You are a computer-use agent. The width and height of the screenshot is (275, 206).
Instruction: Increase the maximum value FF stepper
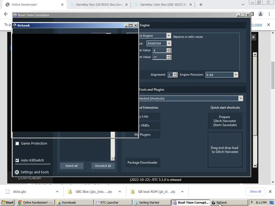169,56
